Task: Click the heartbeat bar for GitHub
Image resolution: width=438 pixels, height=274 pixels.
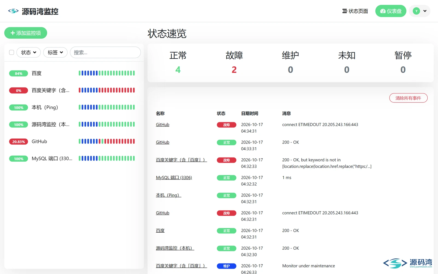Action: 107,141
